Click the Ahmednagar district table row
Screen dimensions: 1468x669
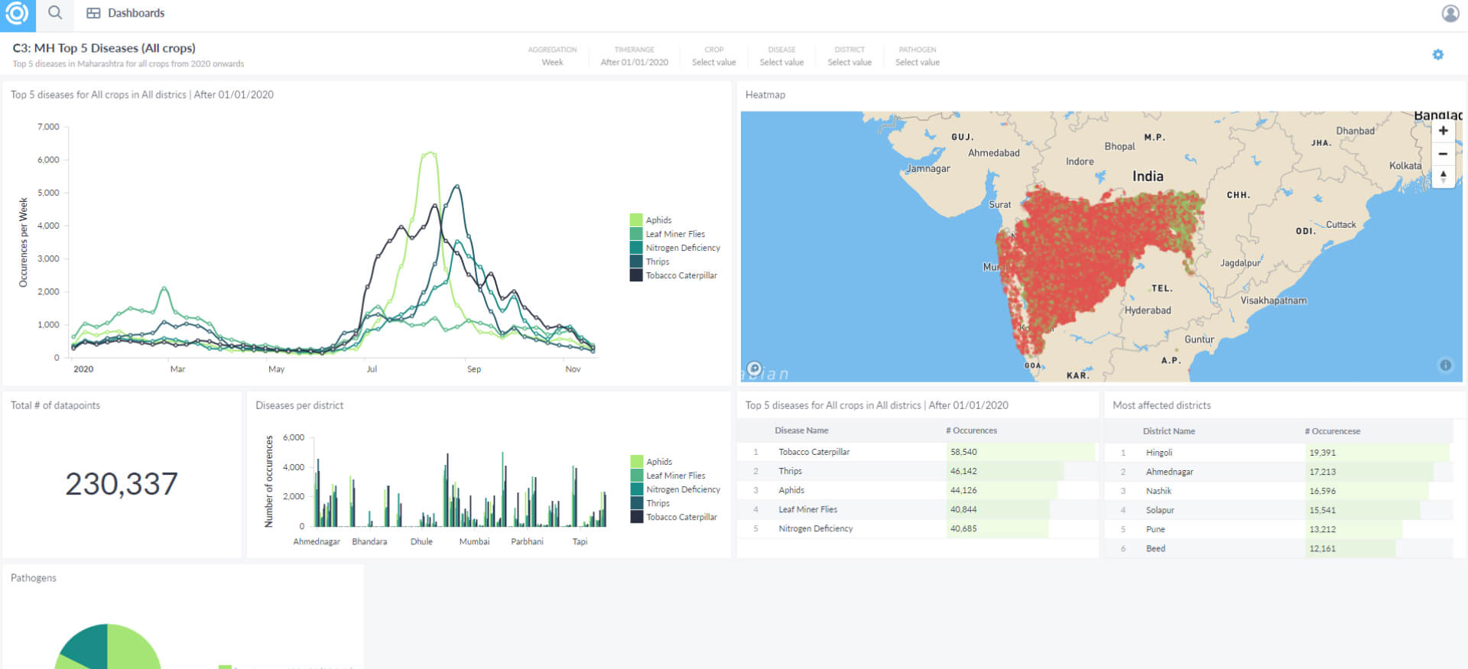1278,472
